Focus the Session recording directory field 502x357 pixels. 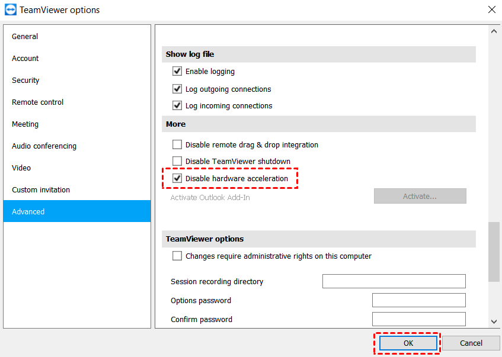pyautogui.click(x=394, y=281)
